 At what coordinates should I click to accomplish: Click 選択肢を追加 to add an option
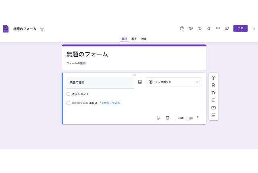click(80, 103)
